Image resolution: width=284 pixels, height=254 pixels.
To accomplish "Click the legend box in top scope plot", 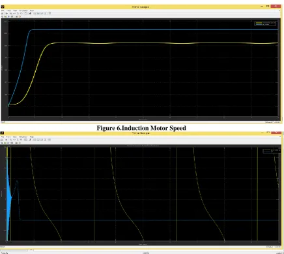I will (266, 24).
